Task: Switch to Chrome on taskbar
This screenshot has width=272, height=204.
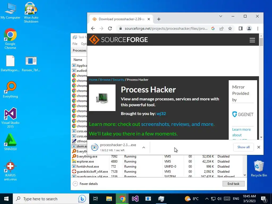Action: tap(122, 199)
